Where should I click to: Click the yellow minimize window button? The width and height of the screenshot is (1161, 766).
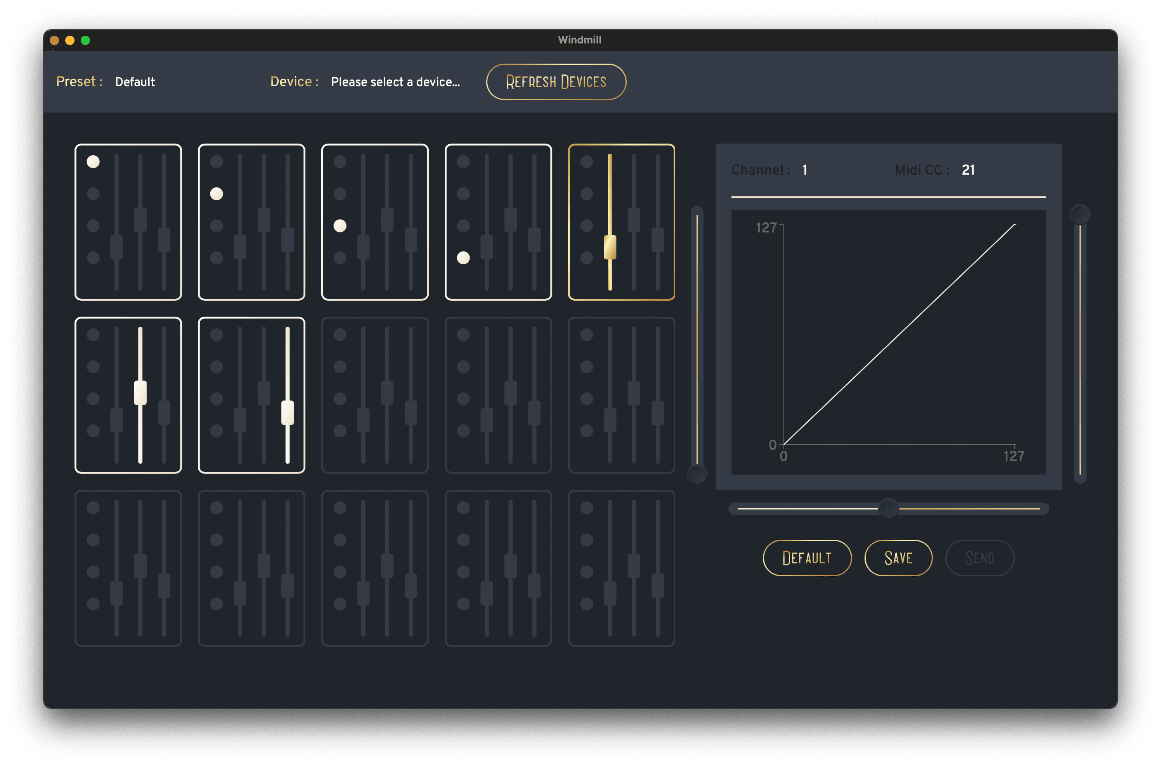(x=70, y=40)
